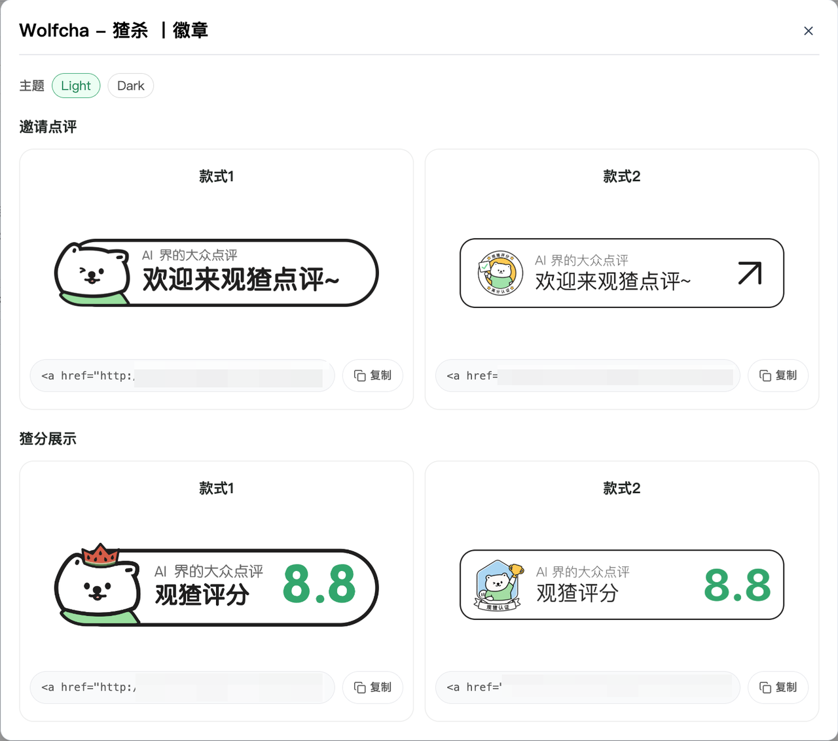Click the 款式1 title under 猹分展示
Viewport: 838px width, 741px height.
click(217, 489)
